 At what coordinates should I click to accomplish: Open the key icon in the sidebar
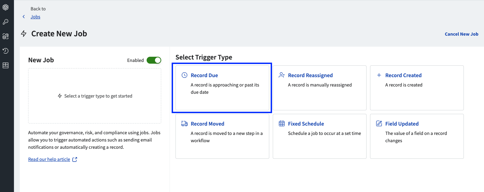pos(6,22)
